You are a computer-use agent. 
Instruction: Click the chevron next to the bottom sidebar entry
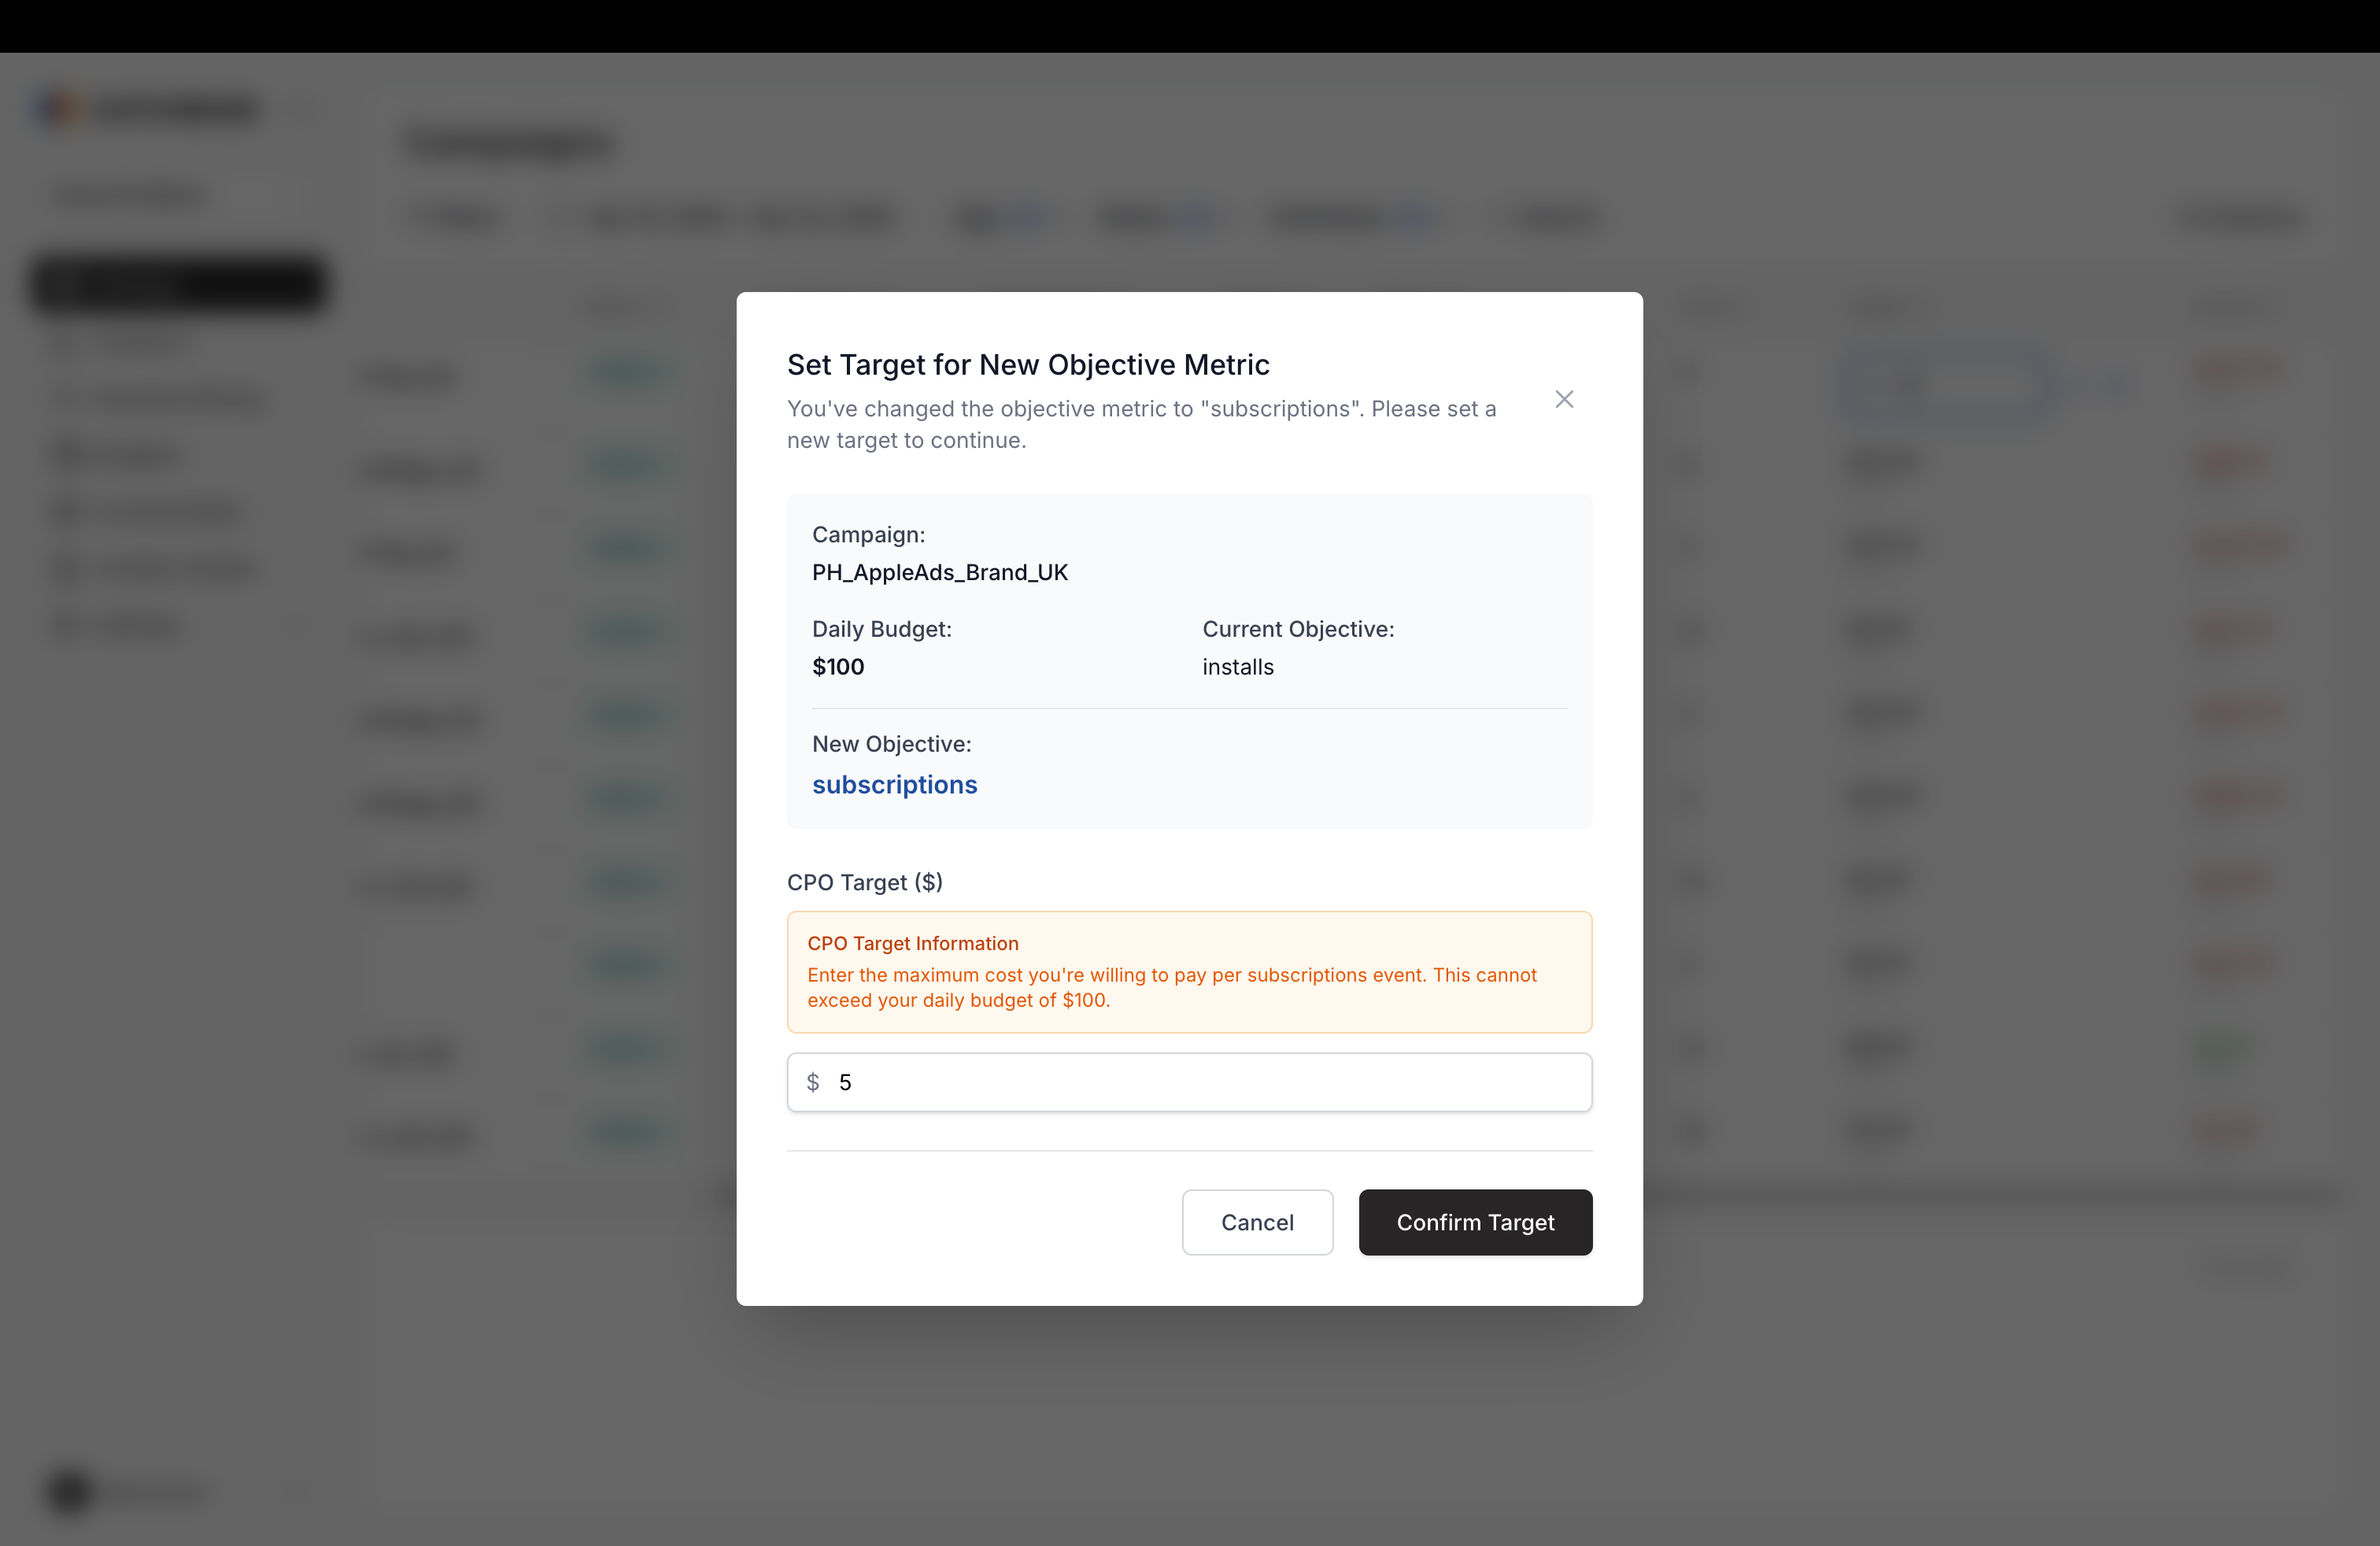[x=295, y=625]
